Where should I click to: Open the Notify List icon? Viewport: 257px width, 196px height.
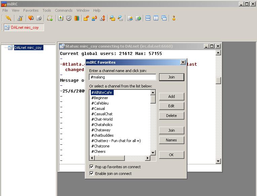coord(130,18)
